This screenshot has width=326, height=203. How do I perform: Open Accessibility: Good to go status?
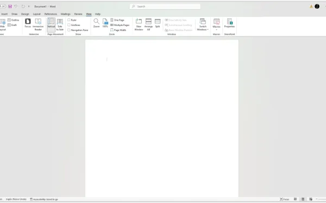click(44, 199)
